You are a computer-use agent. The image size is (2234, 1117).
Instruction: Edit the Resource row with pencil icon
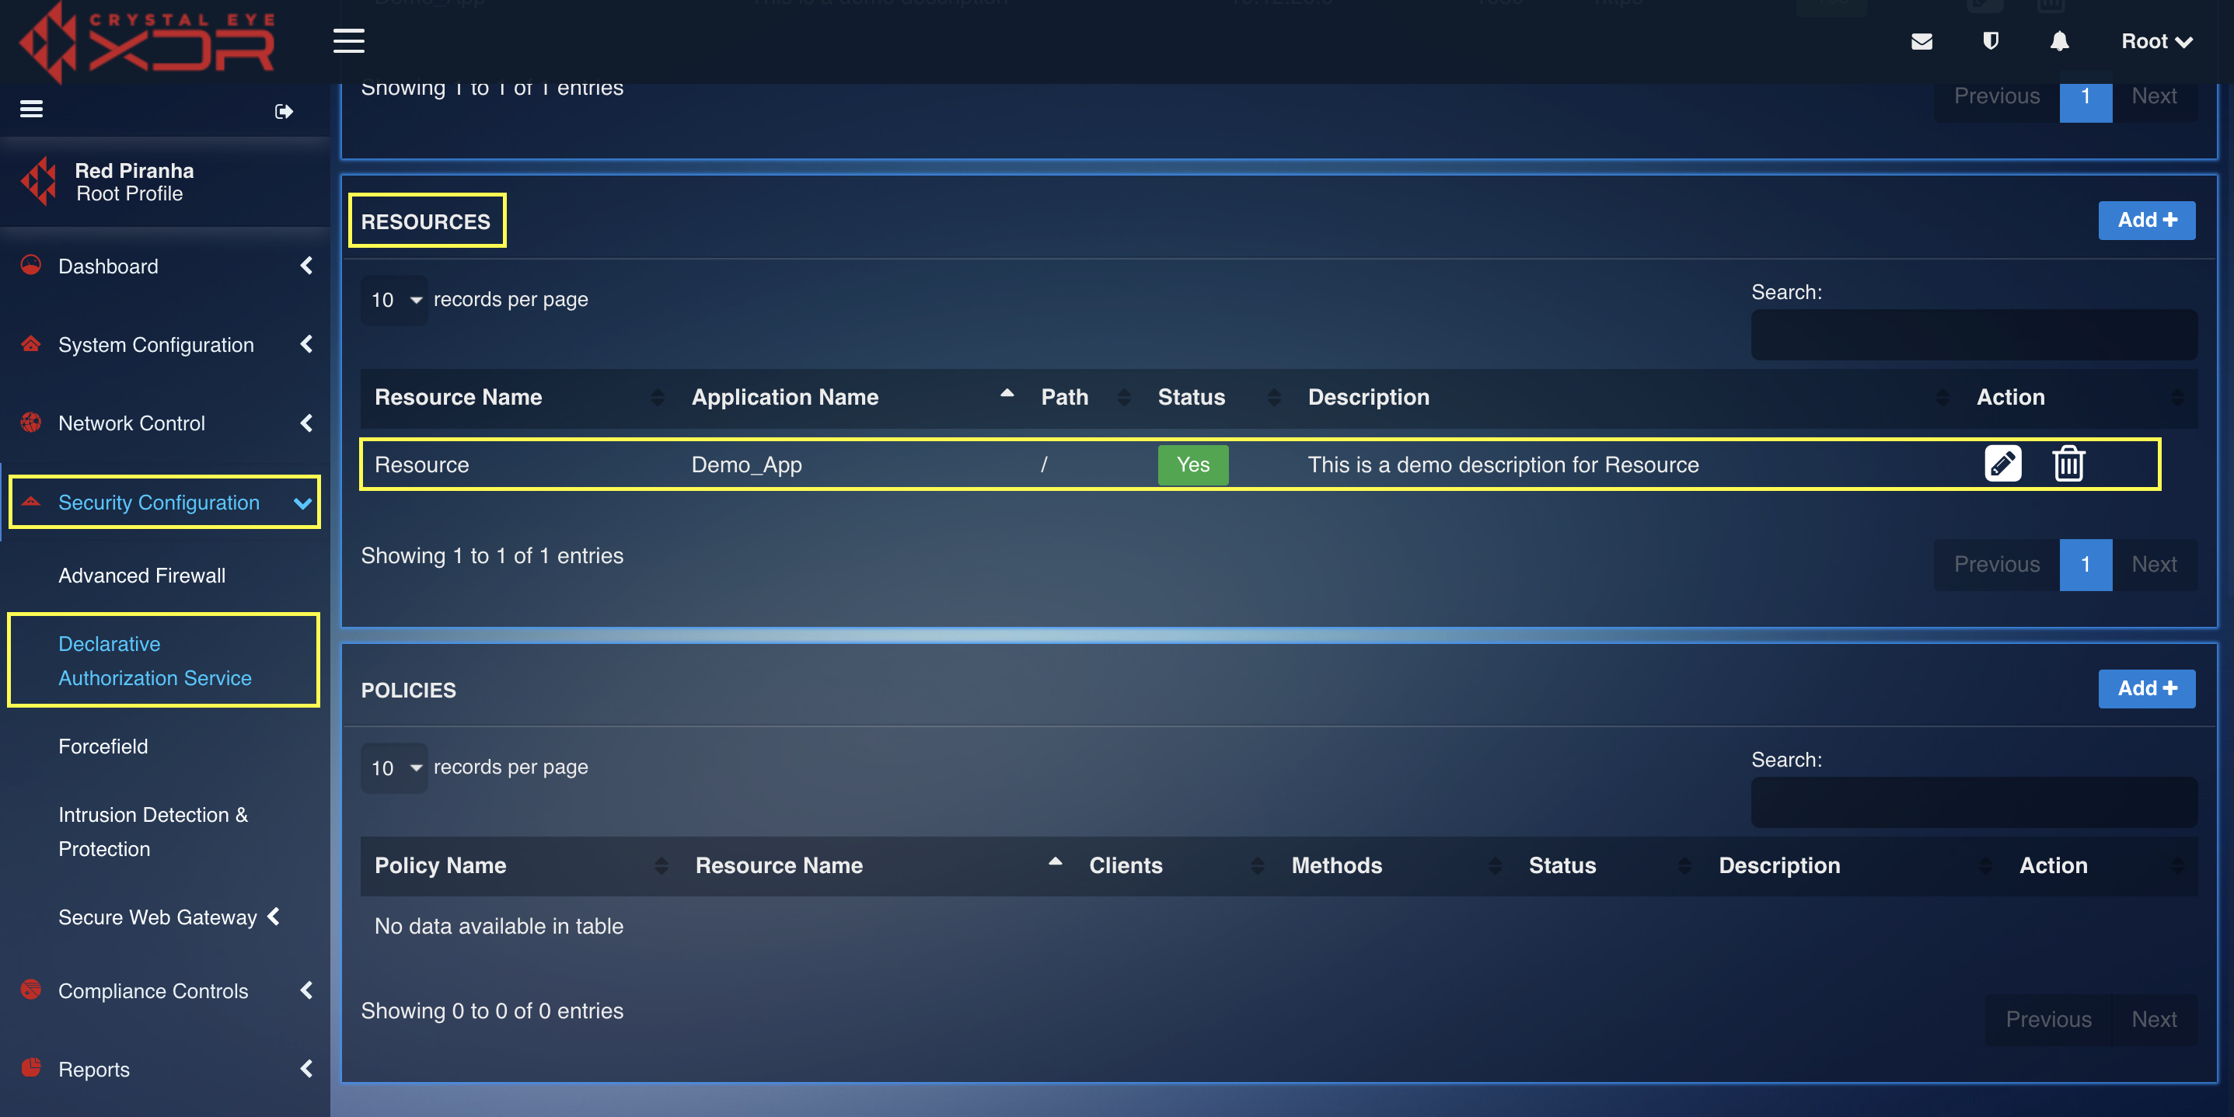coord(2002,464)
